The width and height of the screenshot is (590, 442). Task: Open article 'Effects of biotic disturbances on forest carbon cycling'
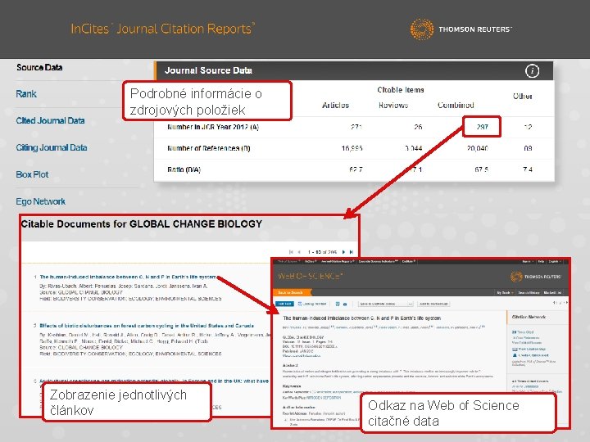pos(147,326)
